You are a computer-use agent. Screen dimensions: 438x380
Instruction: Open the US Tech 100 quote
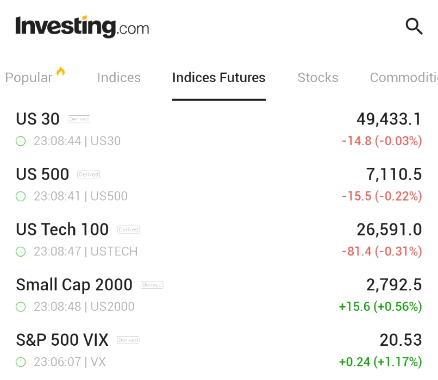[62, 230]
